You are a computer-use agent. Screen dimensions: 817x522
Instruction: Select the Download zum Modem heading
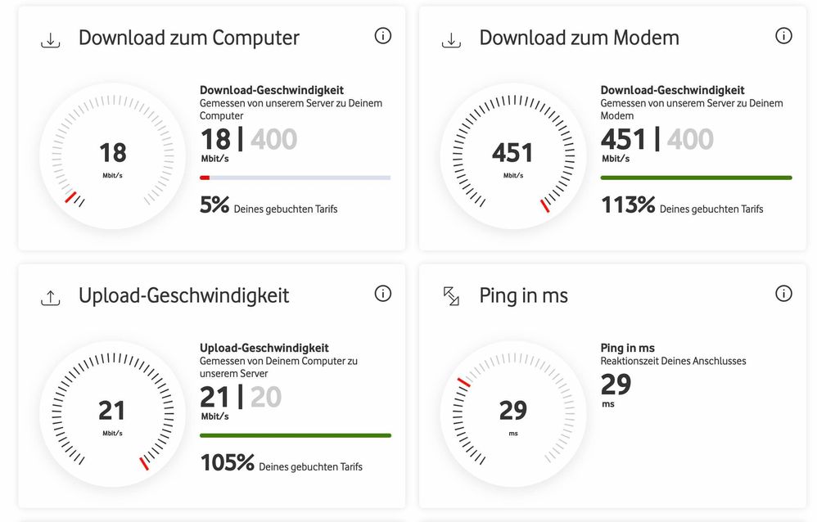click(580, 38)
